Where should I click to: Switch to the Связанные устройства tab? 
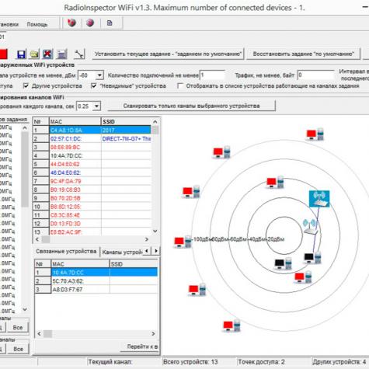tap(66, 252)
